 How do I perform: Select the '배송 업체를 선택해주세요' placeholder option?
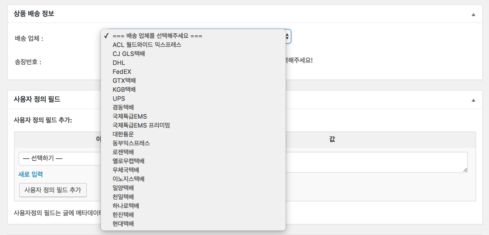(193, 36)
